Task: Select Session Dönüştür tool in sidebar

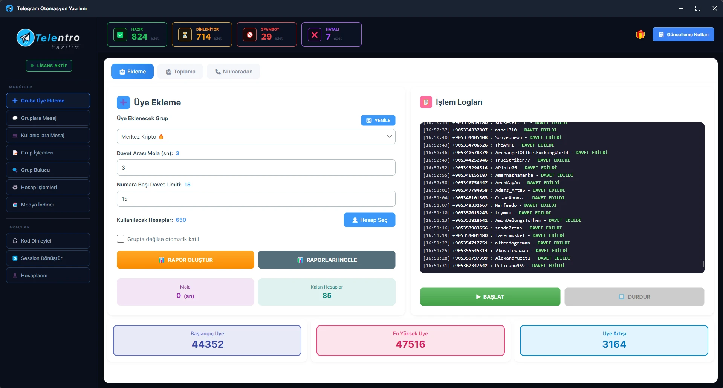Action: [x=48, y=258]
